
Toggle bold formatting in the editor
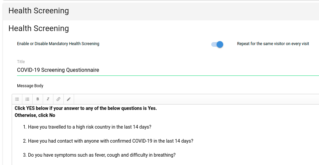(38, 99)
